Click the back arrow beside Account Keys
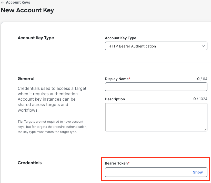Image resolution: width=211 pixels, height=183 pixels. click(3, 3)
